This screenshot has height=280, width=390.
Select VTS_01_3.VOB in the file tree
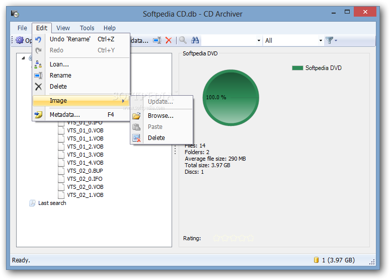coord(85,155)
